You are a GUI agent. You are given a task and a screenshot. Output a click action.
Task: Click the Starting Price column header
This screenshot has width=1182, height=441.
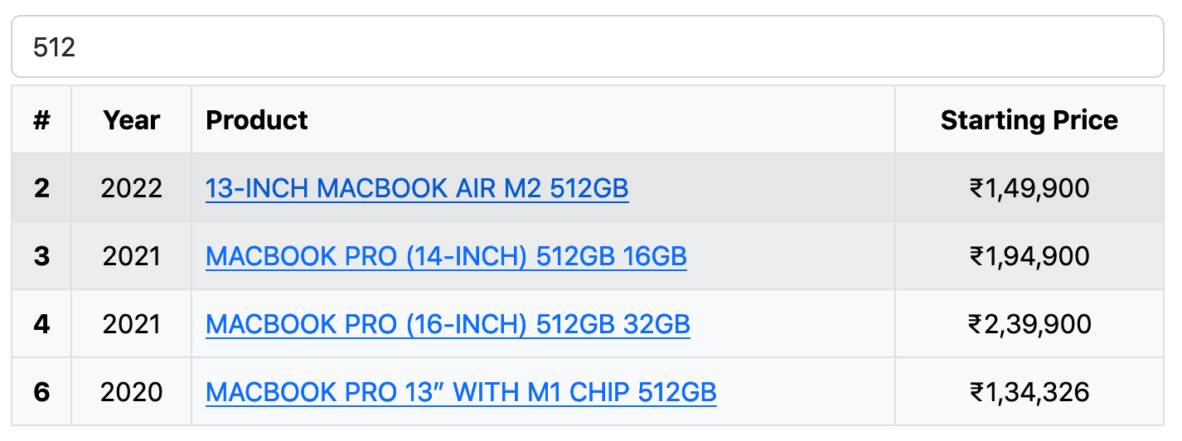point(1029,120)
